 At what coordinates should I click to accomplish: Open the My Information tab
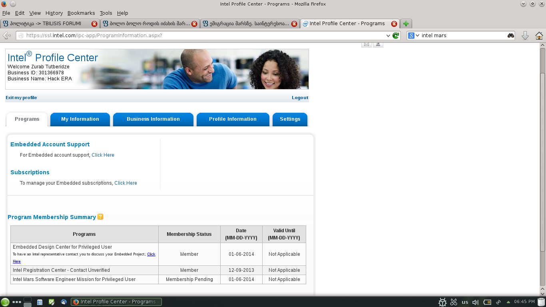click(x=80, y=119)
